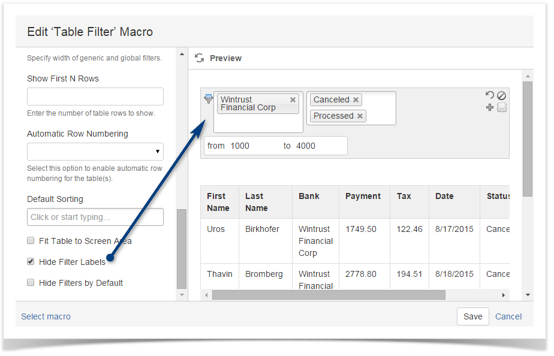The height and width of the screenshot is (356, 554).
Task: Click the floppy disk save icon
Action: point(502,107)
